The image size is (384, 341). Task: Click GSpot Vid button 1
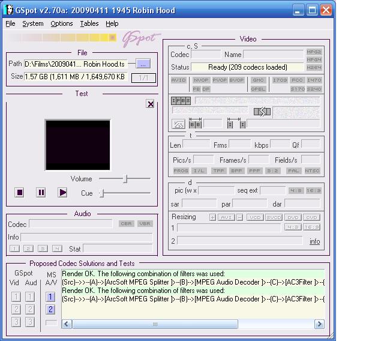pyautogui.click(x=16, y=297)
